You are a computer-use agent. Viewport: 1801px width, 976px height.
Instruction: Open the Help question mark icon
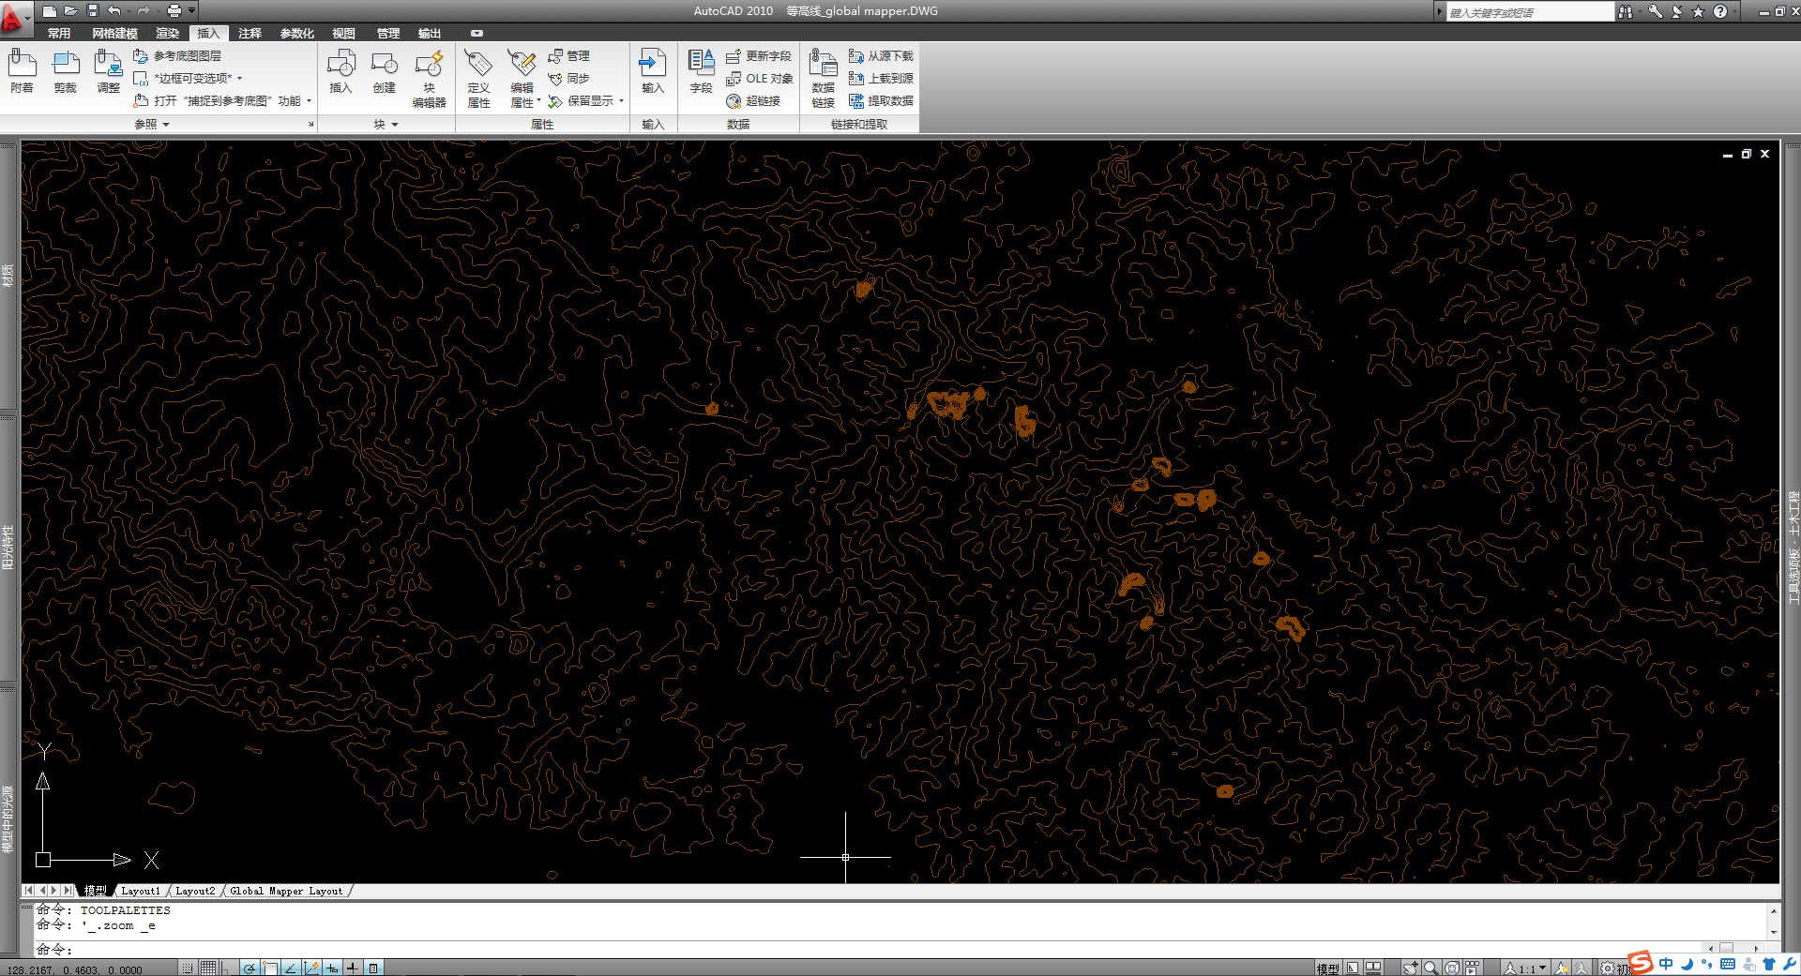pyautogui.click(x=1719, y=11)
